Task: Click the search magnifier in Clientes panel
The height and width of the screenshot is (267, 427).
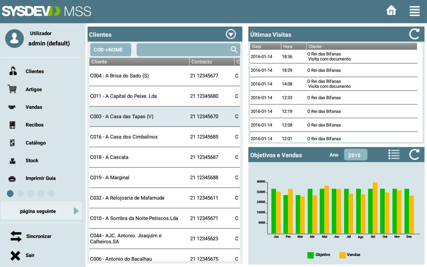Action: [x=234, y=50]
